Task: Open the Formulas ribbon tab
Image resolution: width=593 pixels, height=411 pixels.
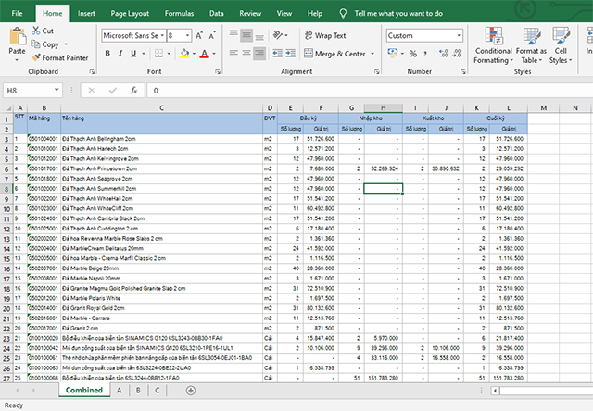Action: (179, 15)
